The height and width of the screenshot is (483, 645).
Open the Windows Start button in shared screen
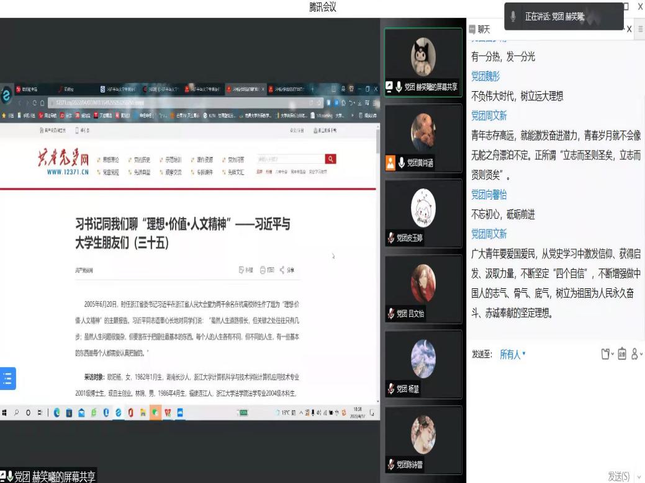coord(4,412)
